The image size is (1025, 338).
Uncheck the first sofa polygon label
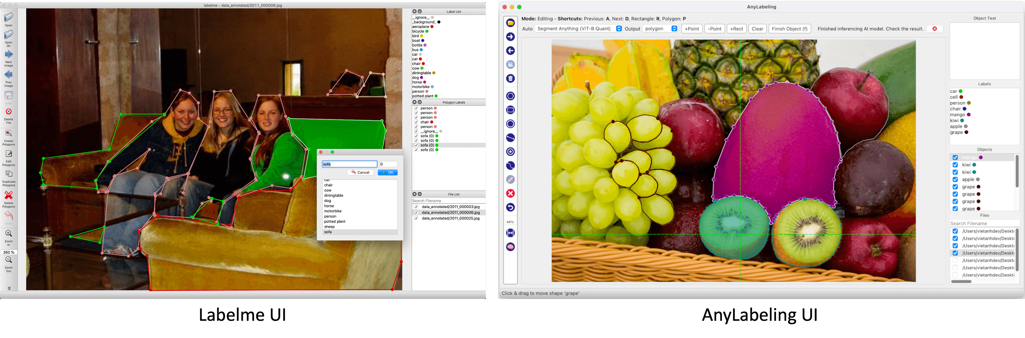(417, 136)
